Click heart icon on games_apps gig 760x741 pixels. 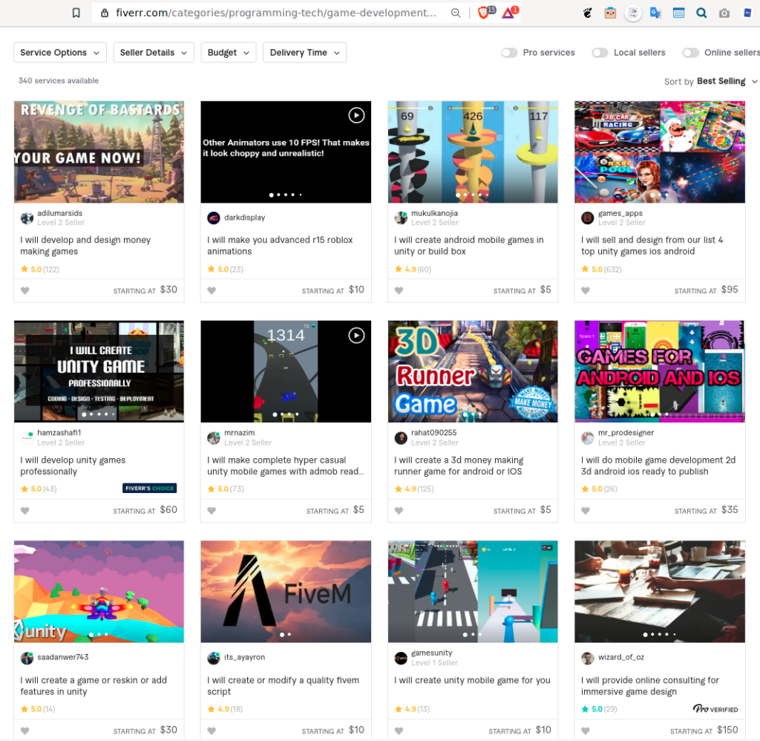point(586,290)
